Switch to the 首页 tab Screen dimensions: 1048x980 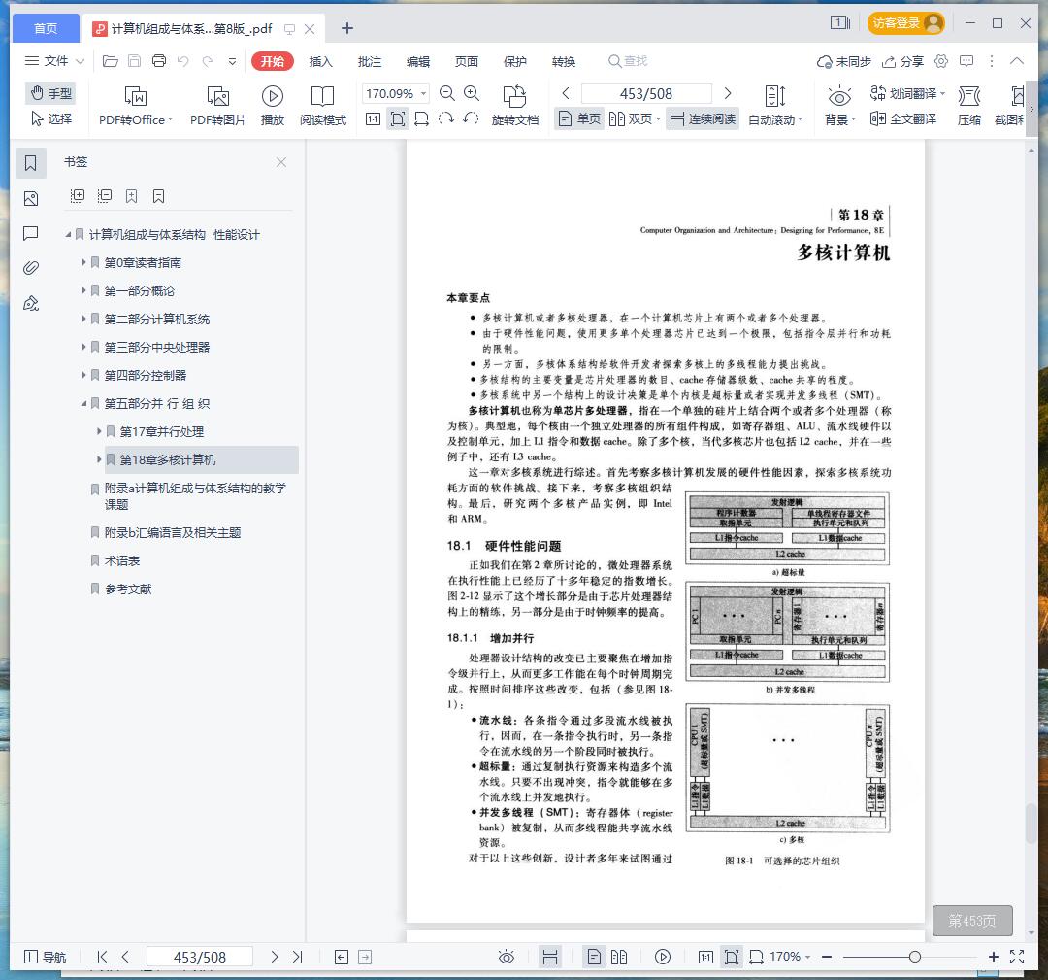click(x=47, y=29)
